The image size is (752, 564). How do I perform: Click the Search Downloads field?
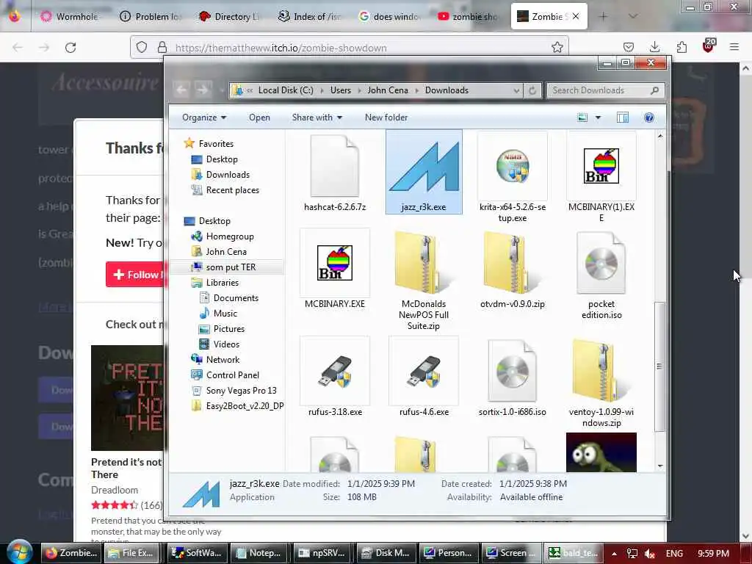tap(605, 90)
